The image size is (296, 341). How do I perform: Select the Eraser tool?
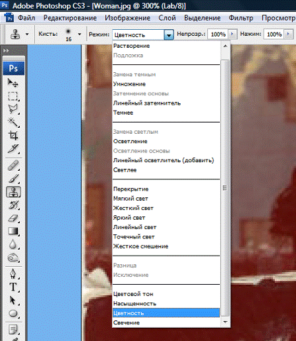(x=13, y=218)
